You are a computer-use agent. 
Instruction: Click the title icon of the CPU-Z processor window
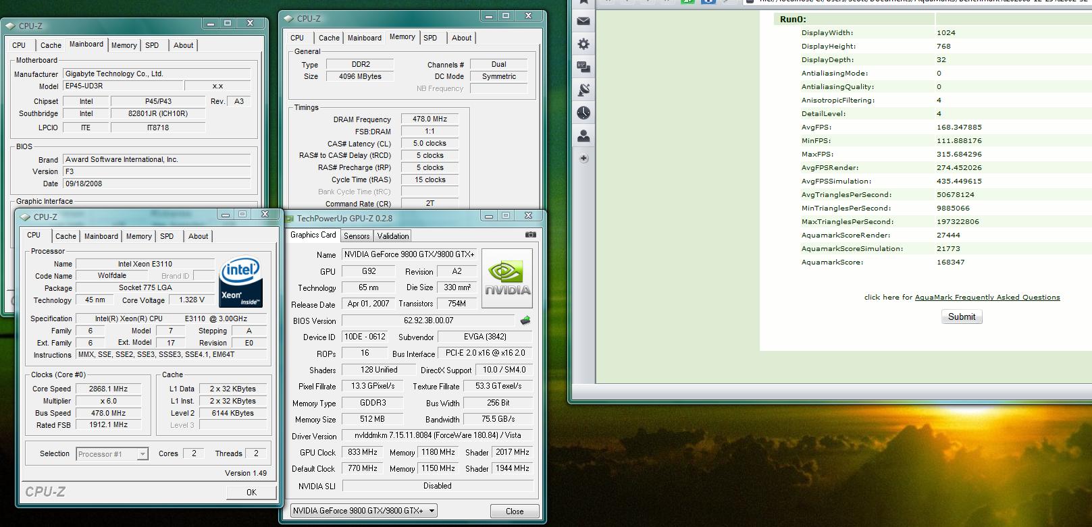(26, 217)
